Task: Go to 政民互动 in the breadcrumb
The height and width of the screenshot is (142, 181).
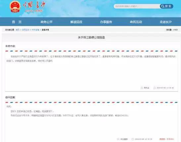Action: tap(25, 30)
